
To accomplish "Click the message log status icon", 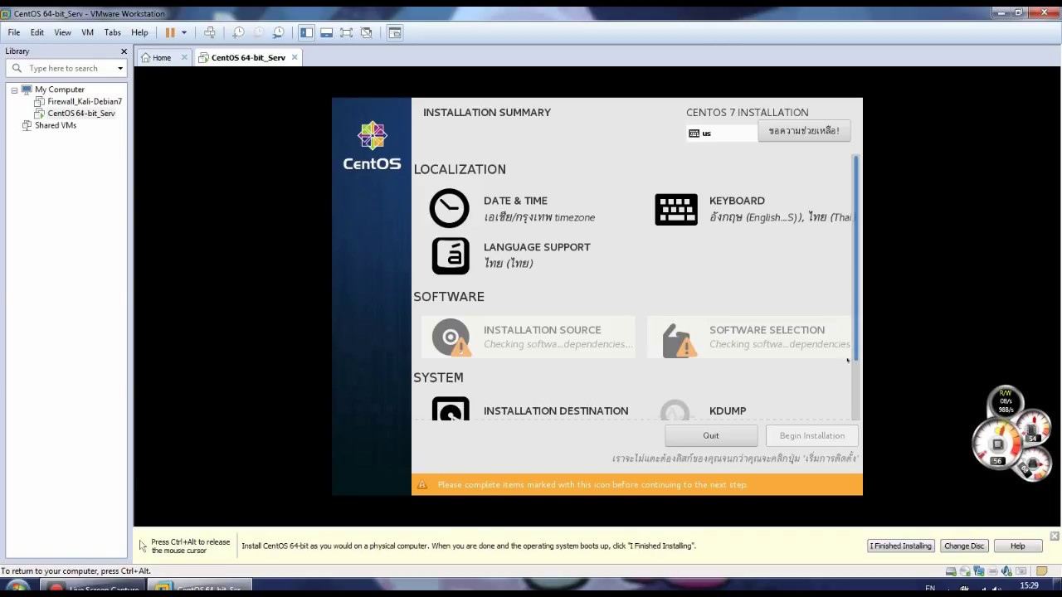I will (x=1042, y=571).
